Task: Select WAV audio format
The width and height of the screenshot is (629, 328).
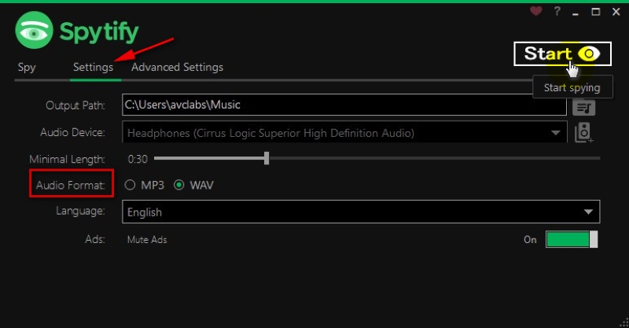Action: pyautogui.click(x=179, y=185)
